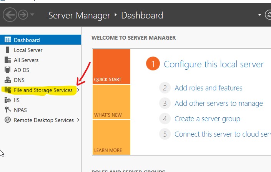Click the number 4 step circle
The height and width of the screenshot is (172, 271).
(x=165, y=119)
